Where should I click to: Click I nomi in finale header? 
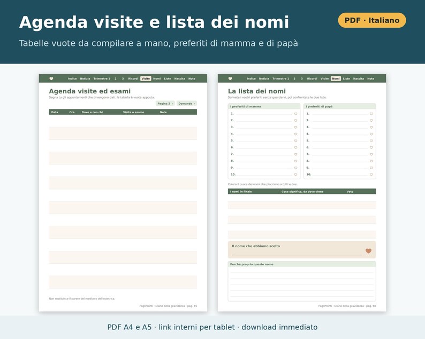[x=241, y=192]
